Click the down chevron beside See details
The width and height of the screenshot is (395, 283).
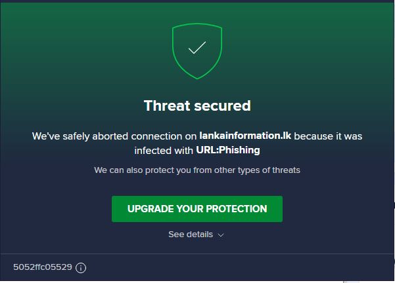coord(221,235)
